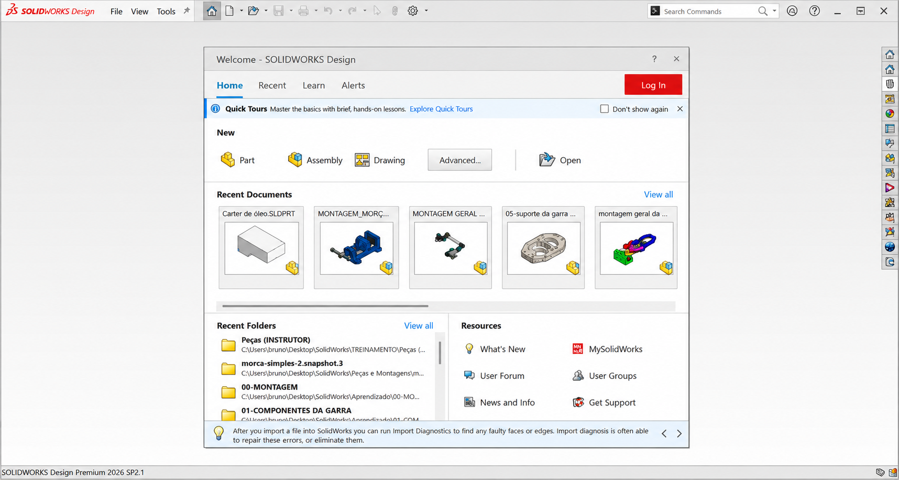Viewport: 899px width, 480px height.
Task: Show the previous tip arrow
Action: (x=664, y=434)
